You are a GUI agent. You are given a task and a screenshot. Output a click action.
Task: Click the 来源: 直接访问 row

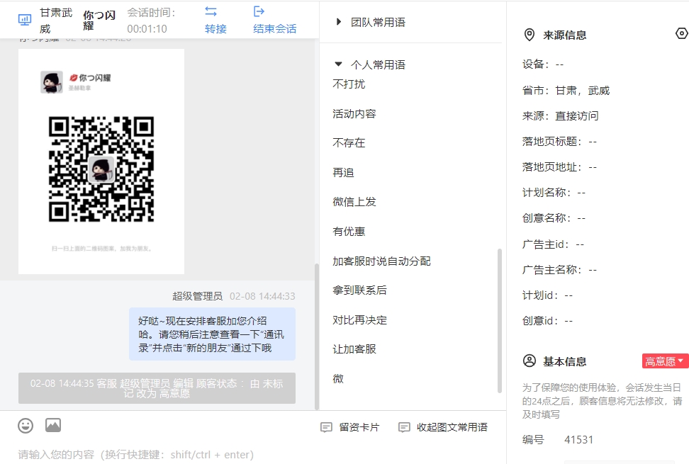coord(560,116)
